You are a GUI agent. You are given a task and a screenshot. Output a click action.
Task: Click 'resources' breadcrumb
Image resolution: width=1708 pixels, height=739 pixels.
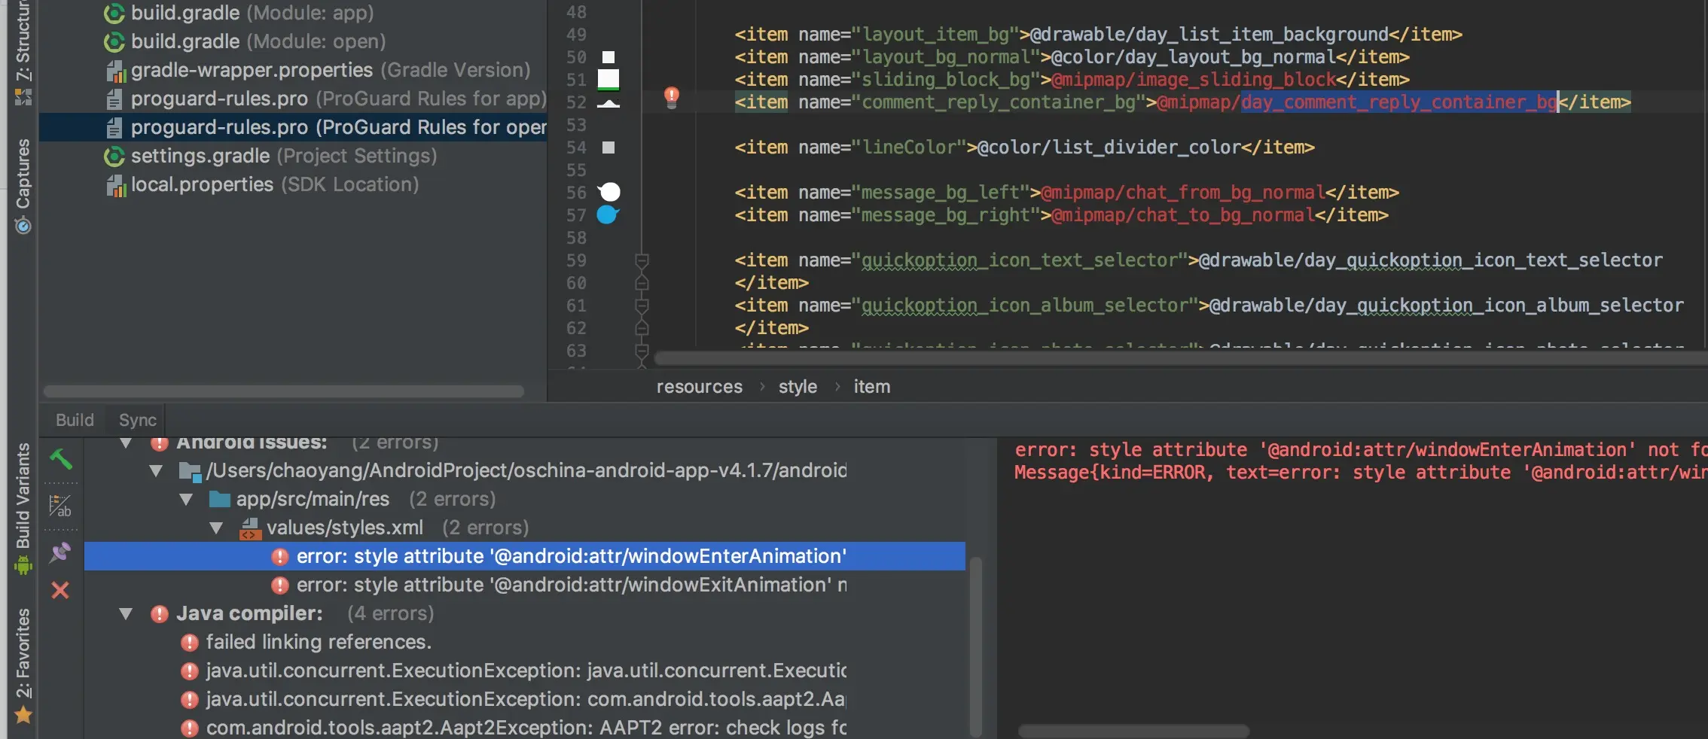pyautogui.click(x=699, y=387)
